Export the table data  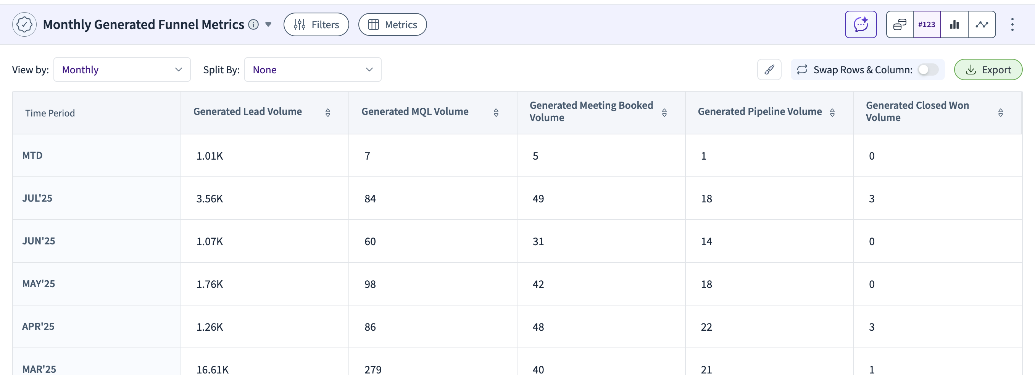coord(988,70)
